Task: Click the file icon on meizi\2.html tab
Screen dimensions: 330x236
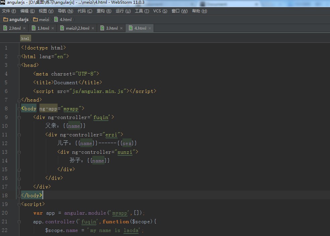Action: pos(62,28)
